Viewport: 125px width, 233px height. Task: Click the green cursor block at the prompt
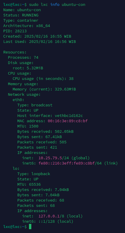click(30, 227)
